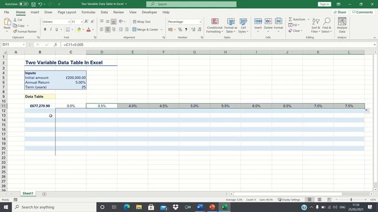
Task: Click the Cut command
Action: tap(18, 19)
